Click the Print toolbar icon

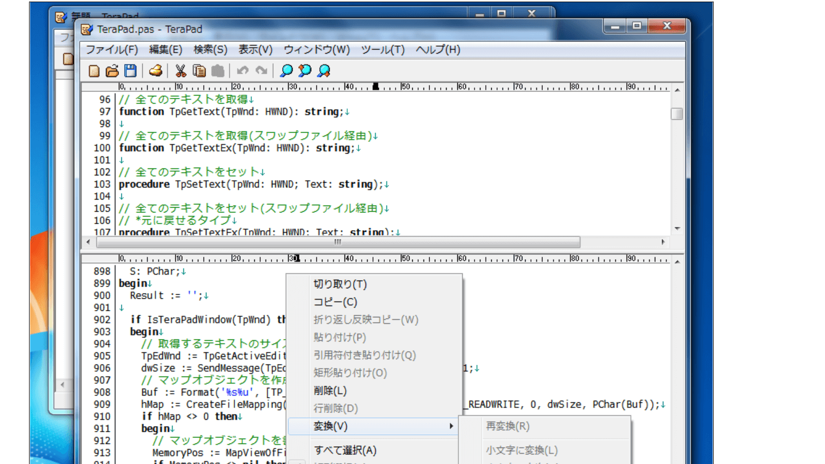click(156, 71)
